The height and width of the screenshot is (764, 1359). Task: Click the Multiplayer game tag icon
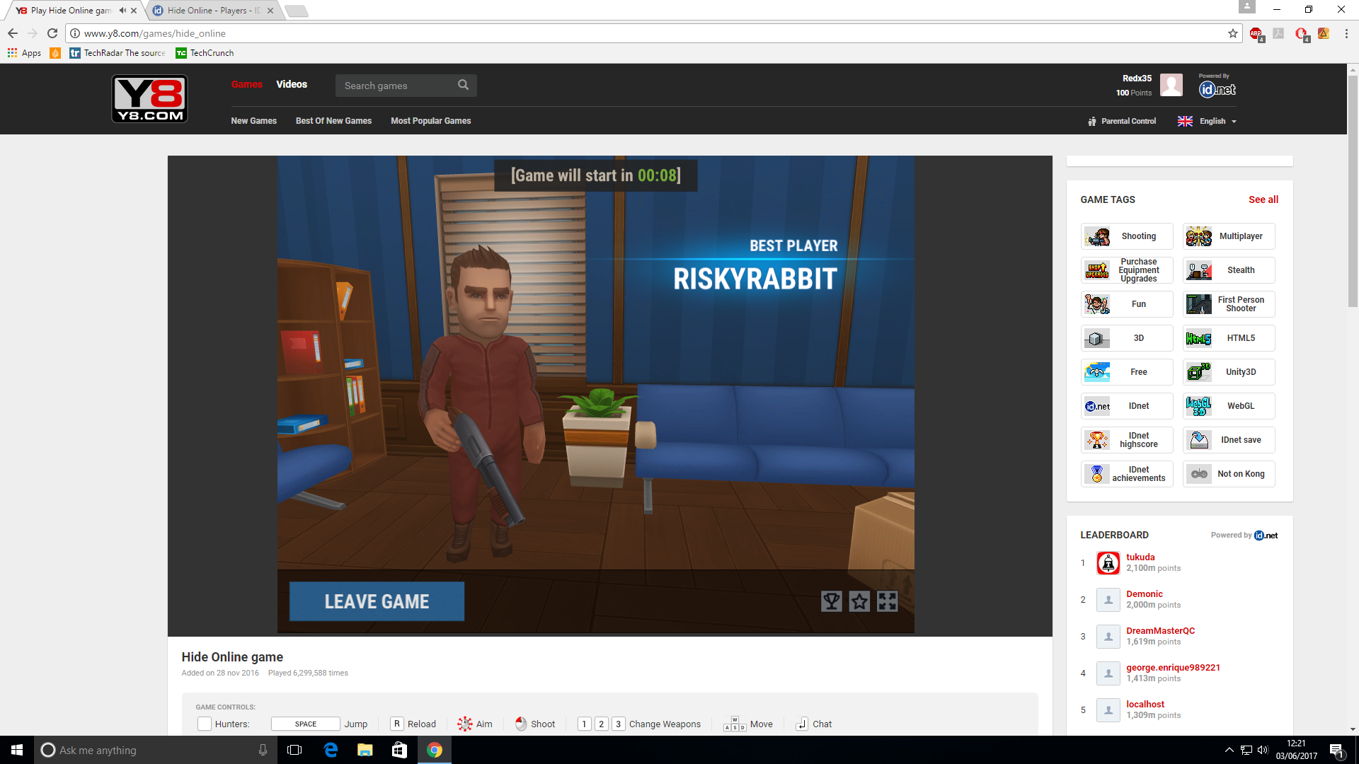tap(1198, 236)
